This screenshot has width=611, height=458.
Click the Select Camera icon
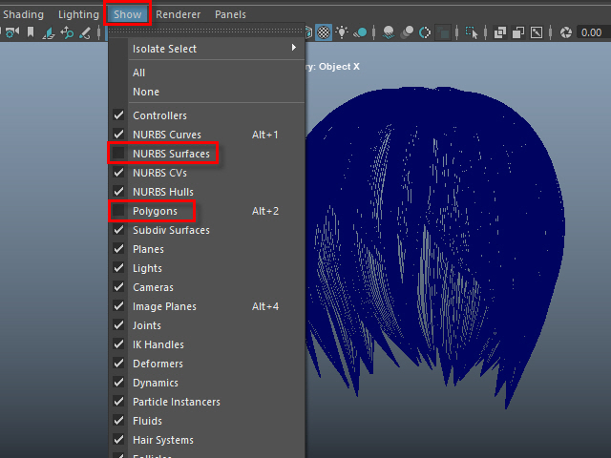pos(11,32)
